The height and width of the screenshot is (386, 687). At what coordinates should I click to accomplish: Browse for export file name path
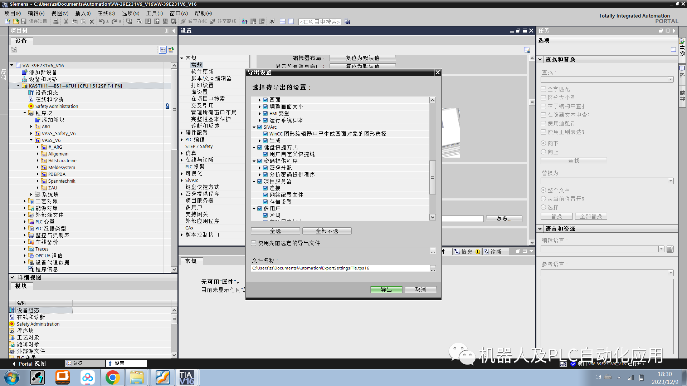click(433, 268)
